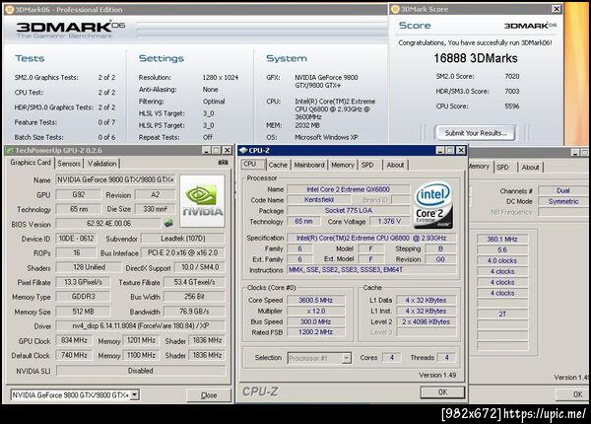
Task: Click the BIOS save chip icon in GPU-Z
Action: point(168,223)
